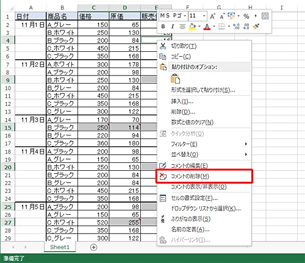
Task: Select 挿入(I)... menu entry
Action: pos(204,101)
